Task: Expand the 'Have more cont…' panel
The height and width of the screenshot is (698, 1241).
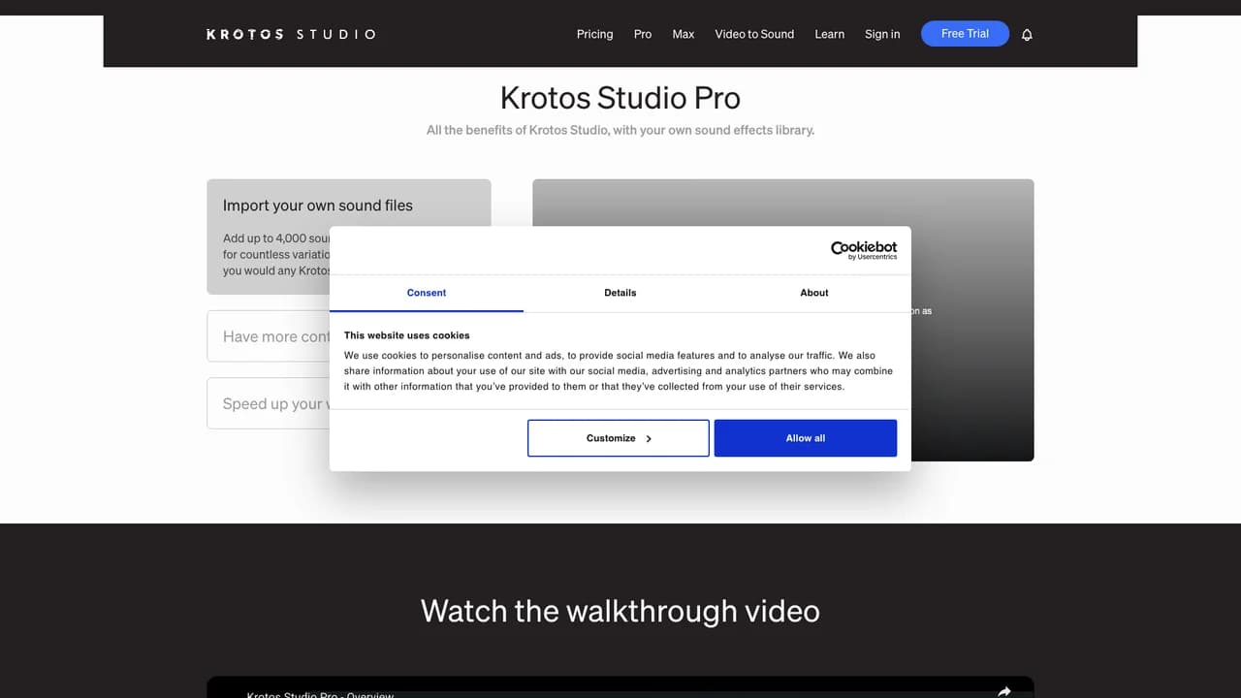Action: pyautogui.click(x=269, y=336)
